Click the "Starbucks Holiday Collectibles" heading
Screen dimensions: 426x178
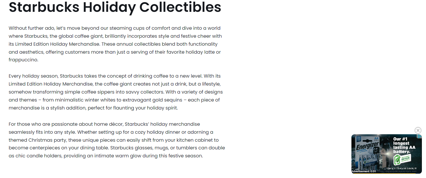(115, 7)
